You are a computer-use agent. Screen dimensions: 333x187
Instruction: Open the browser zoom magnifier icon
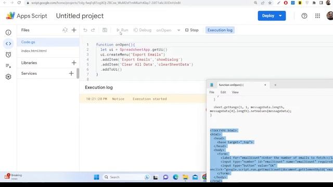click(255, 3)
